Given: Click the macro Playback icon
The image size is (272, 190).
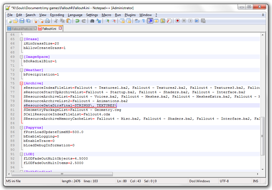Looking at the screenshot, I should coord(190,21).
